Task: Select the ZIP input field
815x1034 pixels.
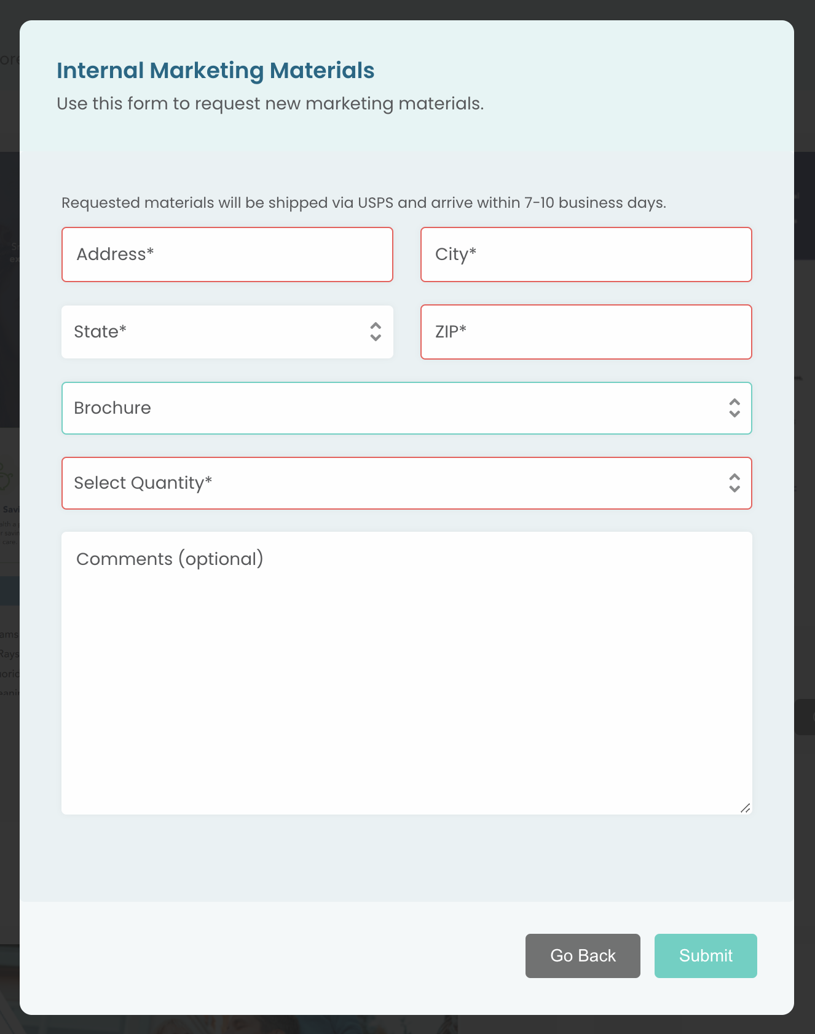Action: [x=586, y=332]
